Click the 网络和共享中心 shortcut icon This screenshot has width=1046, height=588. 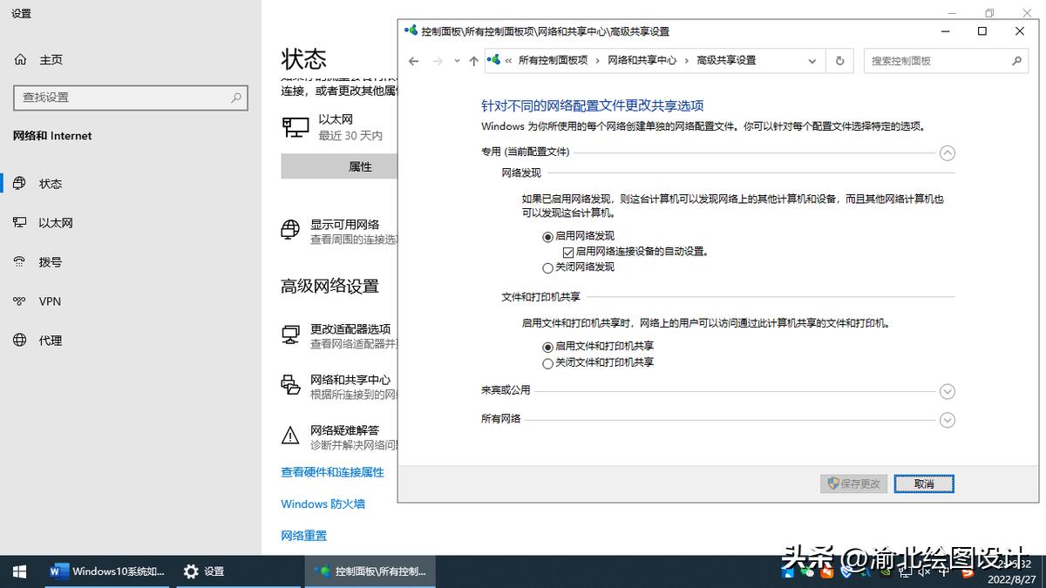289,385
